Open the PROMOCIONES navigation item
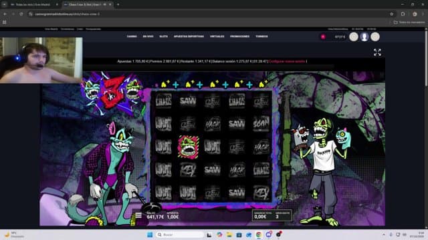 239,37
